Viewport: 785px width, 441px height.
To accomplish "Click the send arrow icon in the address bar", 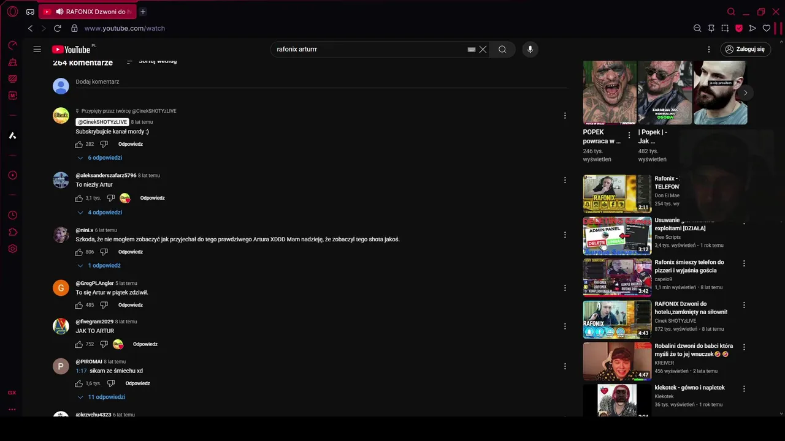I will (752, 28).
